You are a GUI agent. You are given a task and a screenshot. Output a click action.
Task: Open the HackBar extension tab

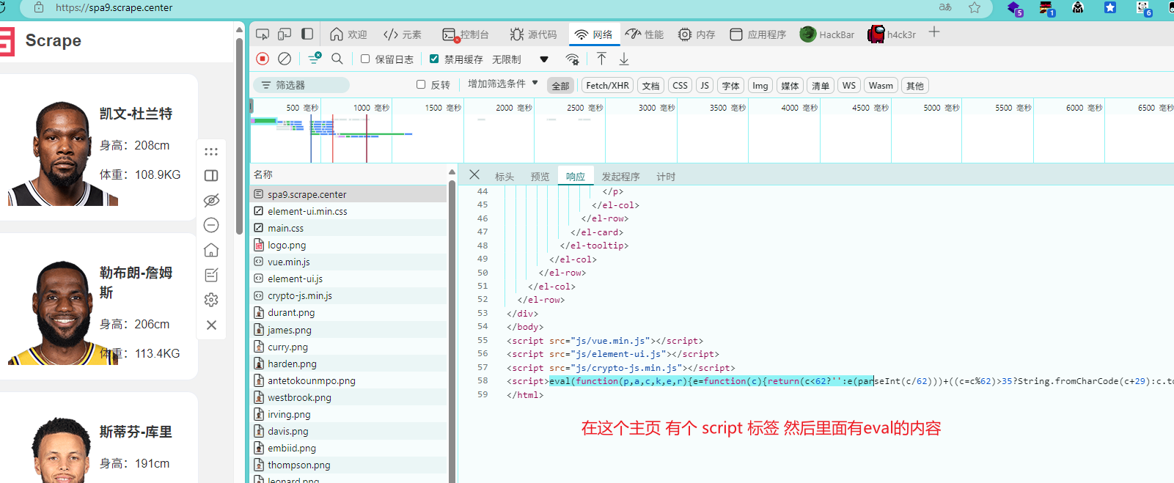pos(827,34)
